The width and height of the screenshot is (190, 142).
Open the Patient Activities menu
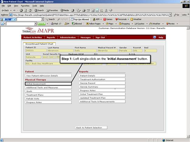coord(33,37)
